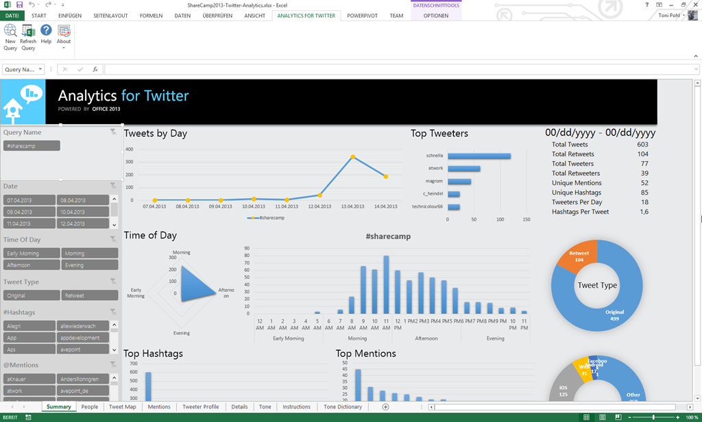Toggle the #sharecamp query slicer item
702x422 pixels.
(32, 146)
